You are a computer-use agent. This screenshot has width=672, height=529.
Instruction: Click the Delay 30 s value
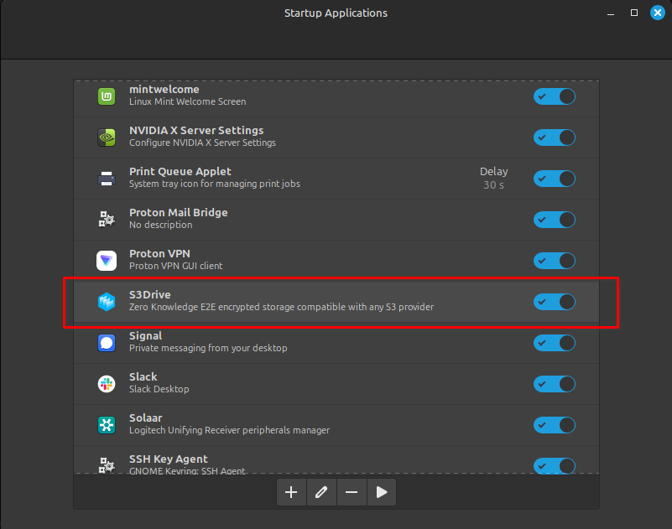pos(493,185)
